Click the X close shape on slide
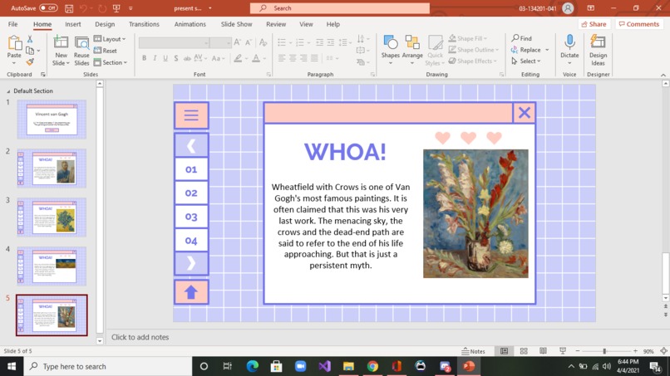Image resolution: width=670 pixels, height=376 pixels. tap(525, 113)
